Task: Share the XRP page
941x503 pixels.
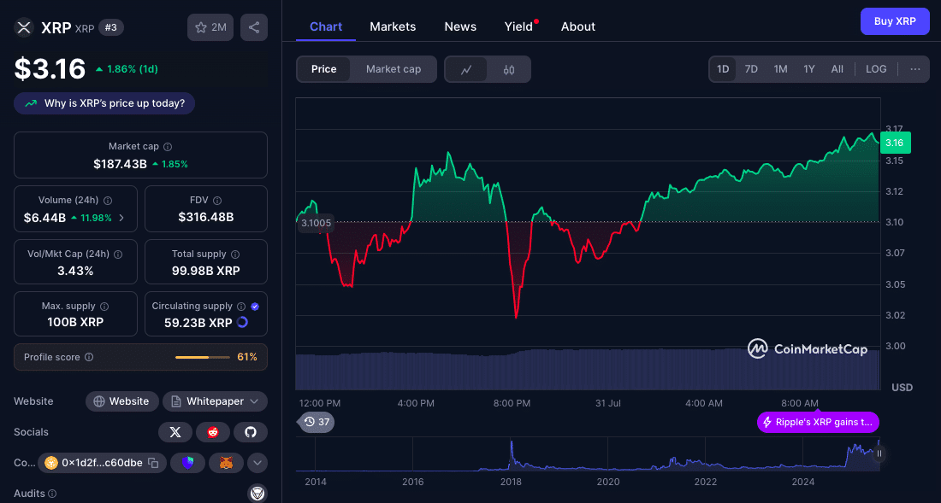Action: click(253, 26)
